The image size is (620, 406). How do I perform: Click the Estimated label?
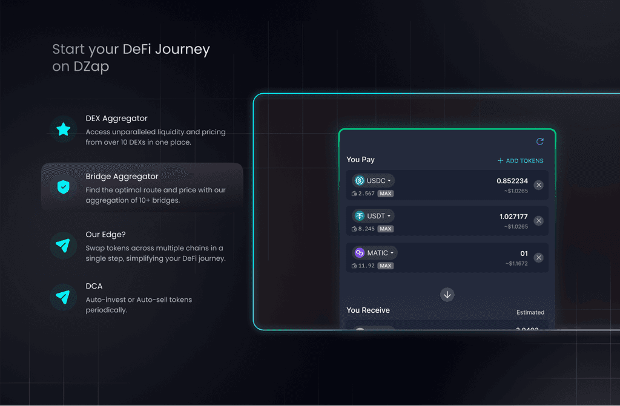(x=530, y=312)
